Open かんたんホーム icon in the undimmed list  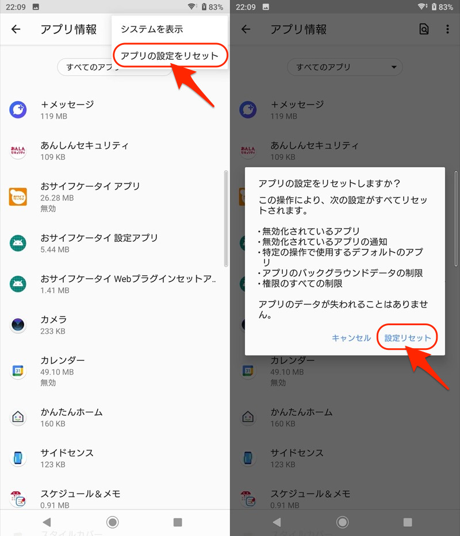pyautogui.click(x=18, y=418)
